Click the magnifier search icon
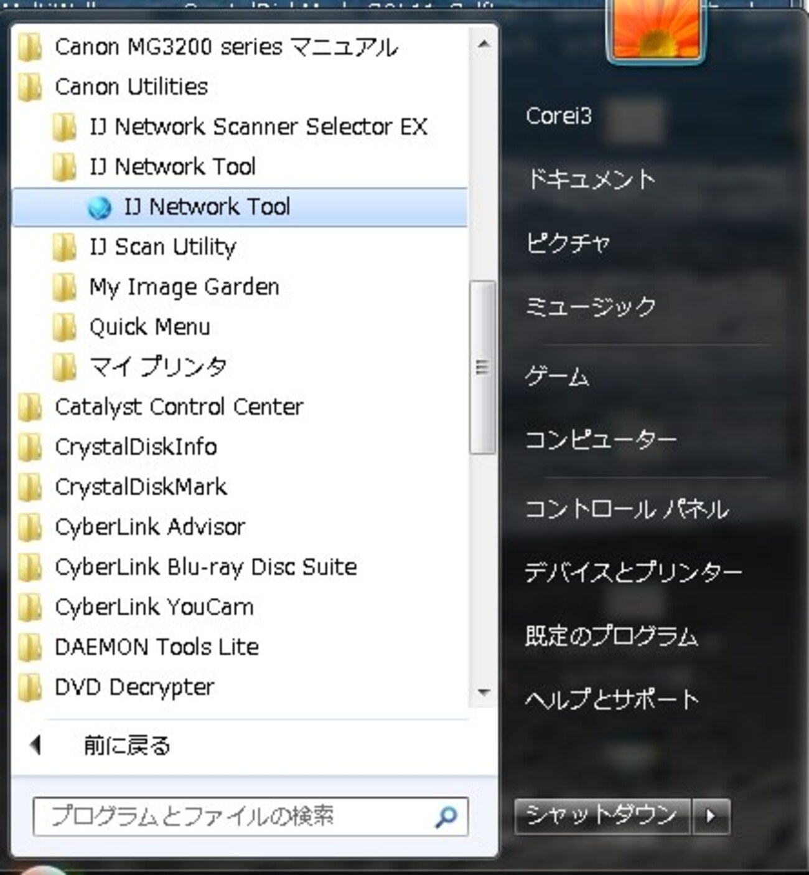 tap(446, 816)
